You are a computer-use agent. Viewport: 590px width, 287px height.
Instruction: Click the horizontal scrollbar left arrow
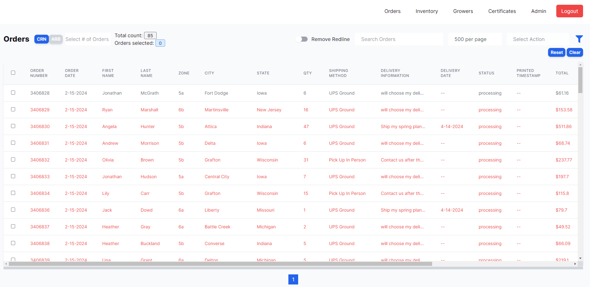pyautogui.click(x=6, y=264)
